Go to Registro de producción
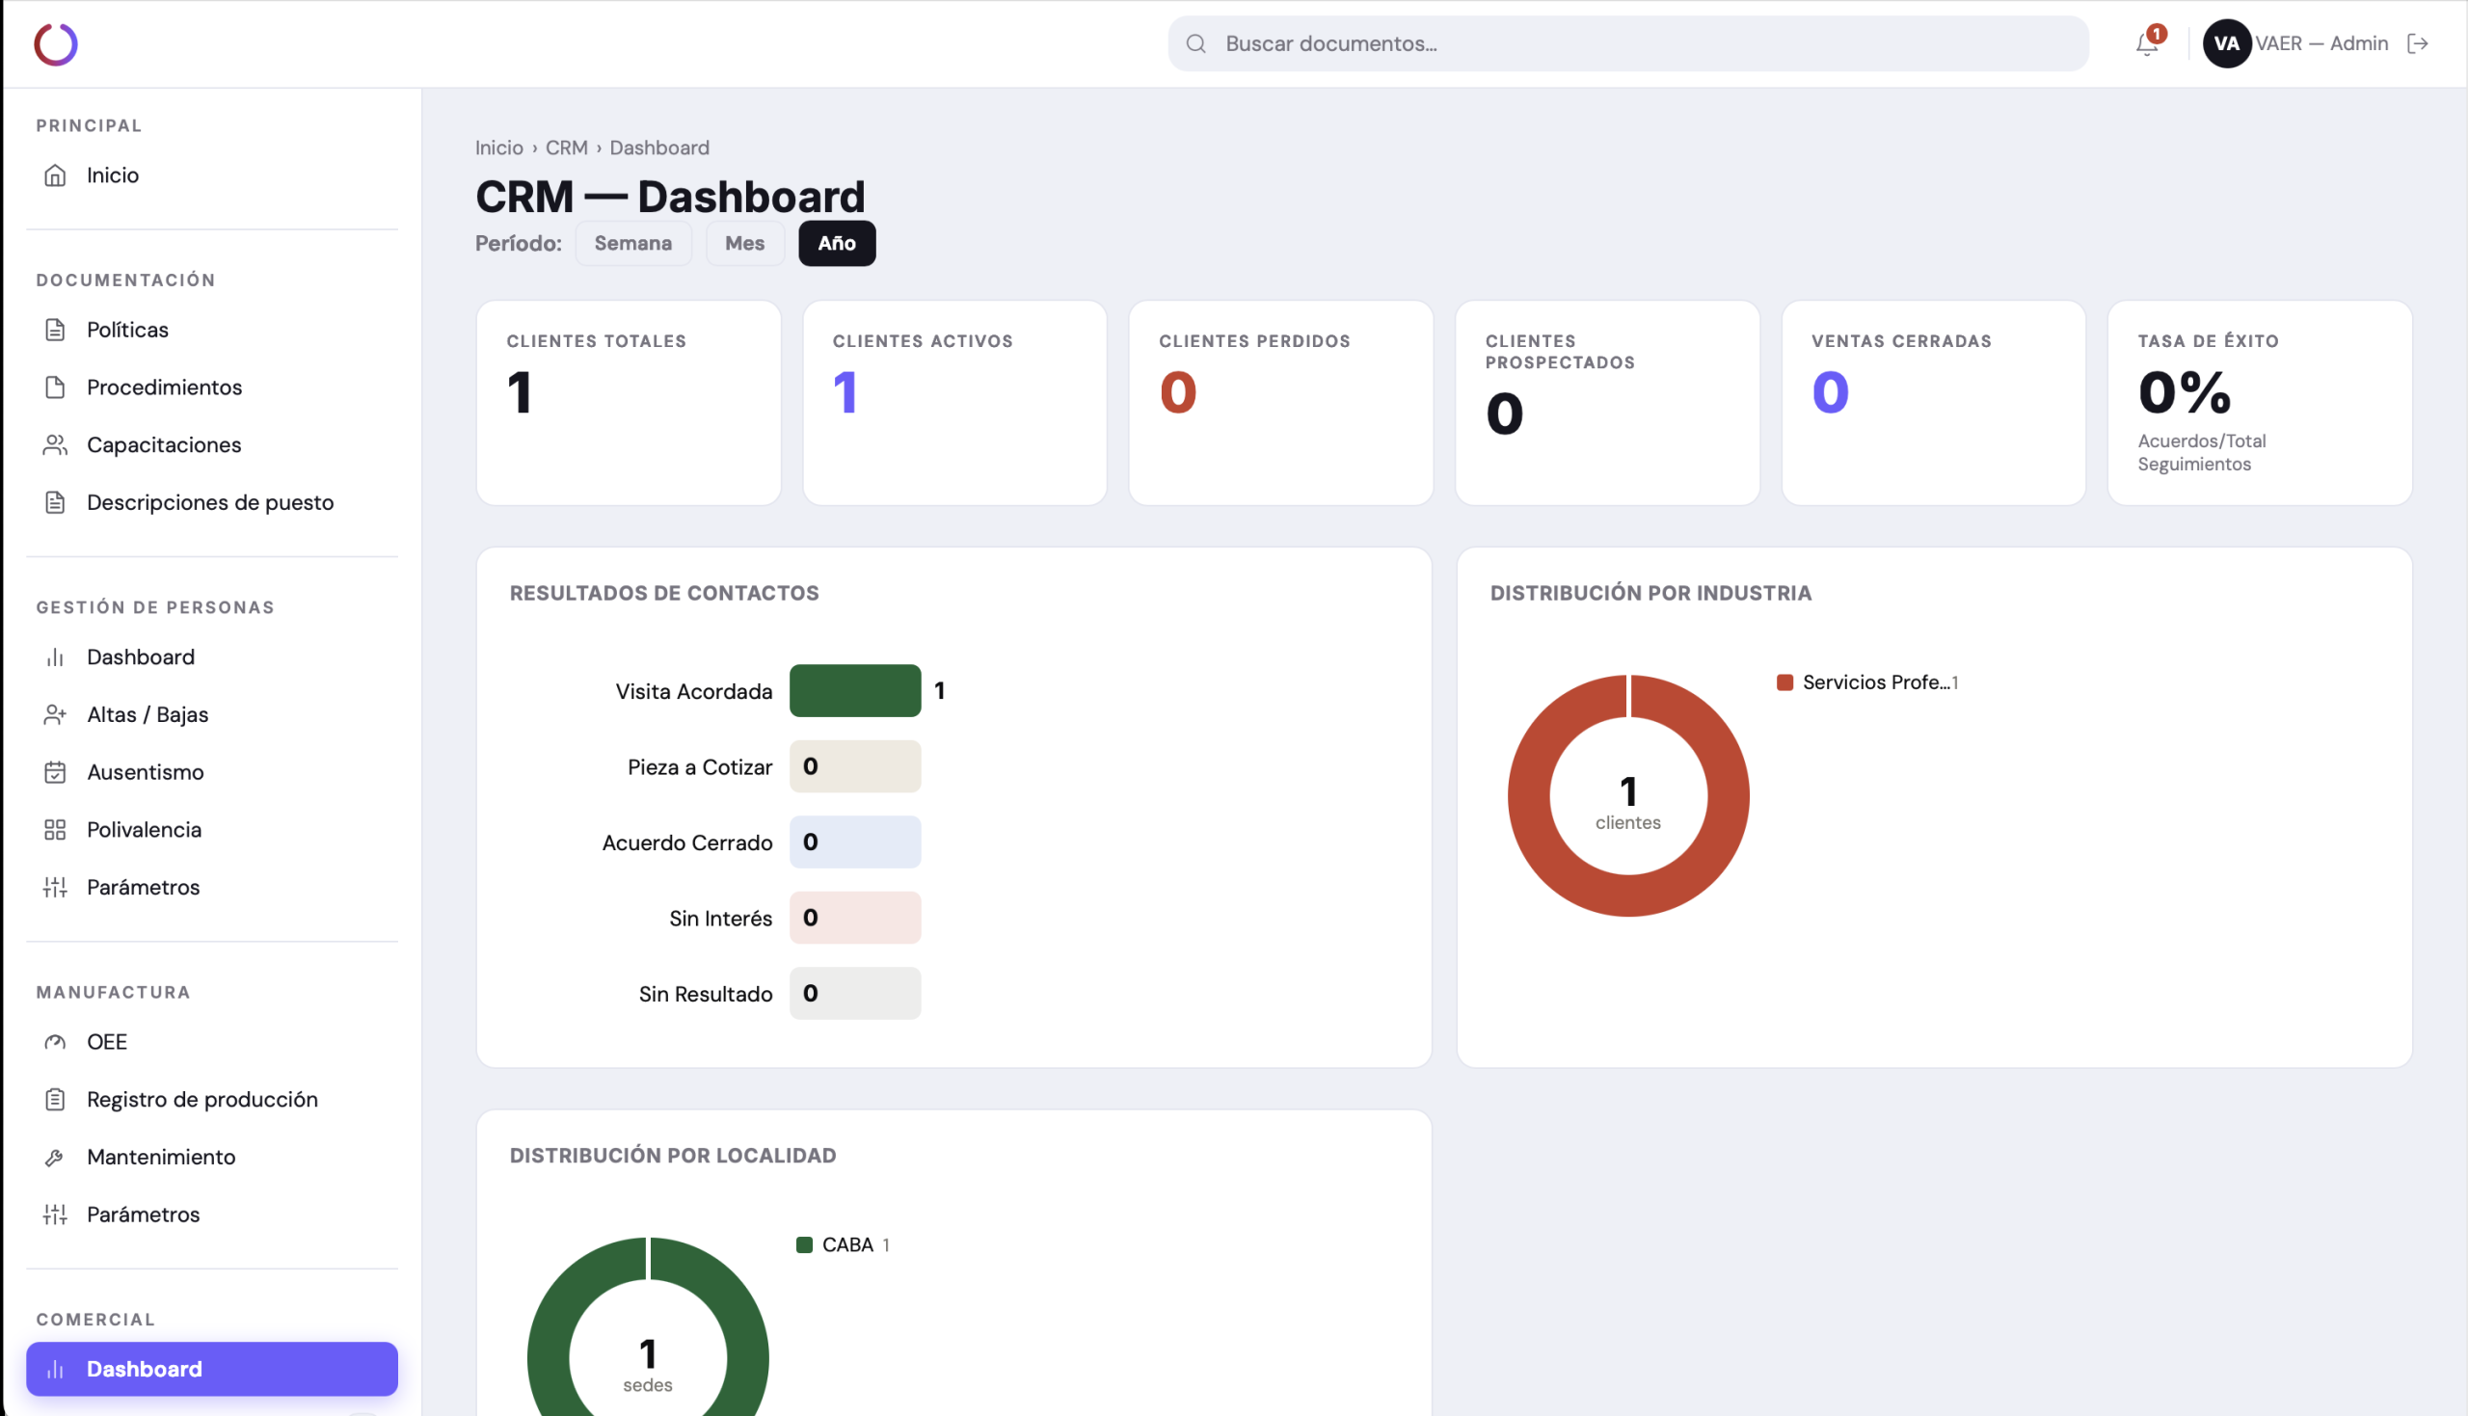Viewport: 2468px width, 1416px height. pos(212,1099)
